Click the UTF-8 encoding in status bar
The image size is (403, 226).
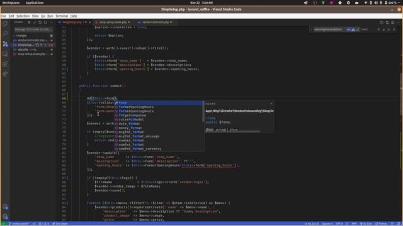[x=339, y=223]
